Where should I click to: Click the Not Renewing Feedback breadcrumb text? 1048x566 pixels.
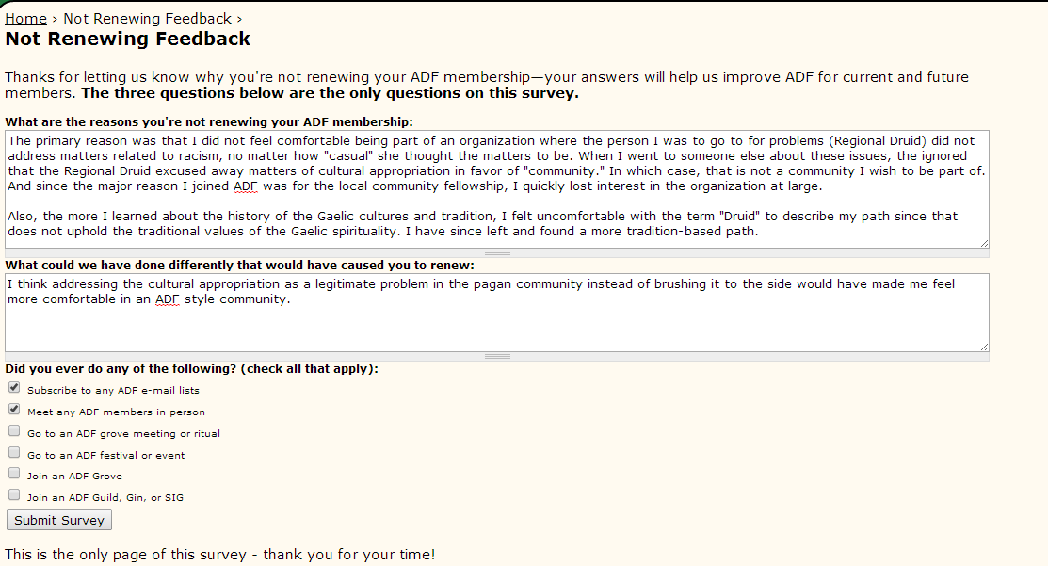(148, 19)
